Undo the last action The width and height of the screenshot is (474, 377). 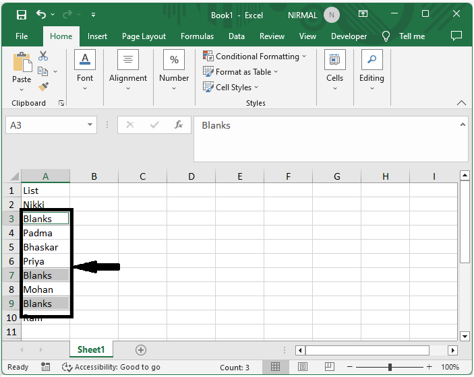coord(41,14)
